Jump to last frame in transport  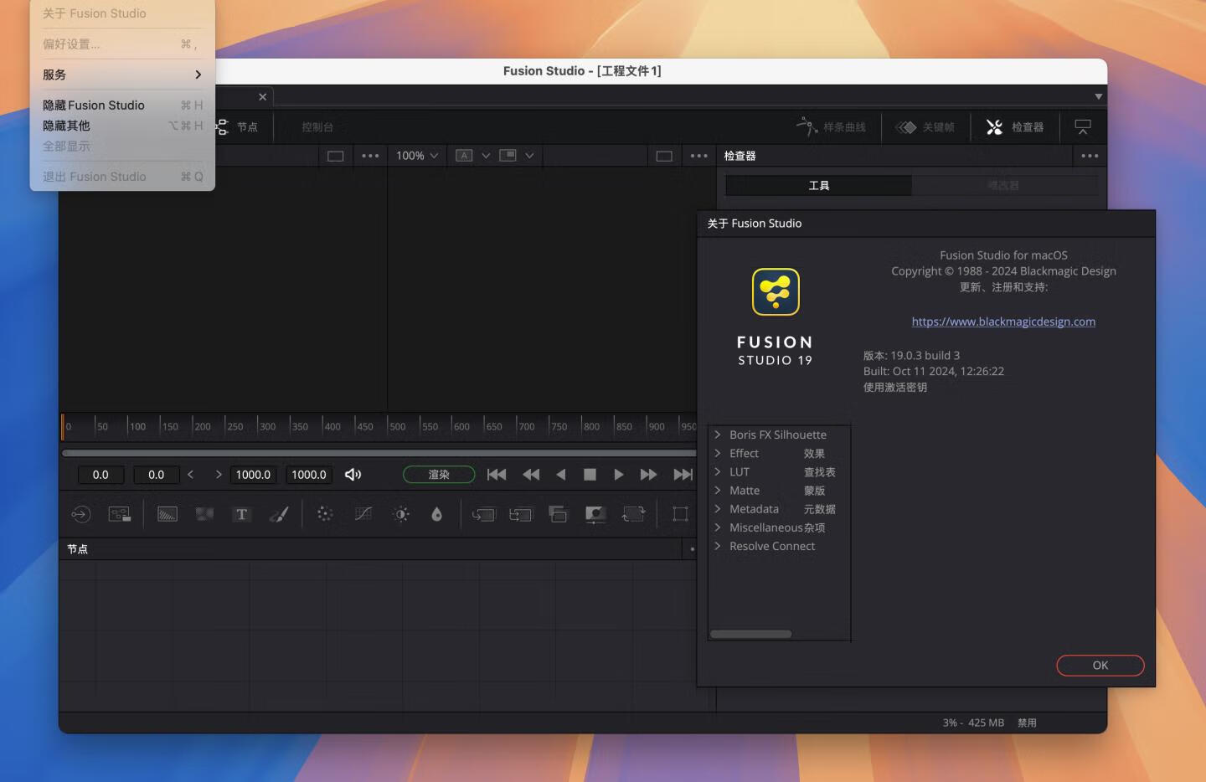coord(683,475)
